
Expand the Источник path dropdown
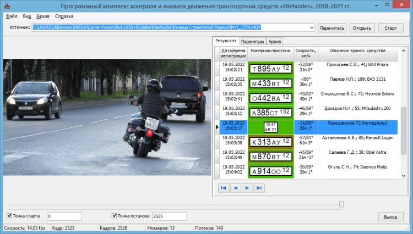click(312, 27)
